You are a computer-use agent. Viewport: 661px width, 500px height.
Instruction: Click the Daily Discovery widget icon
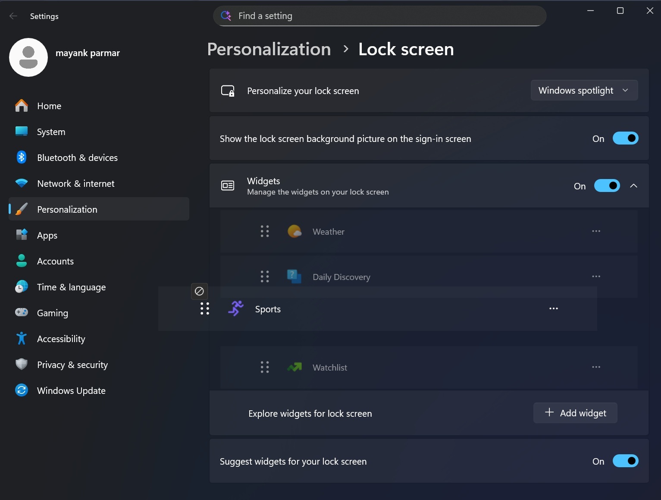(x=294, y=277)
